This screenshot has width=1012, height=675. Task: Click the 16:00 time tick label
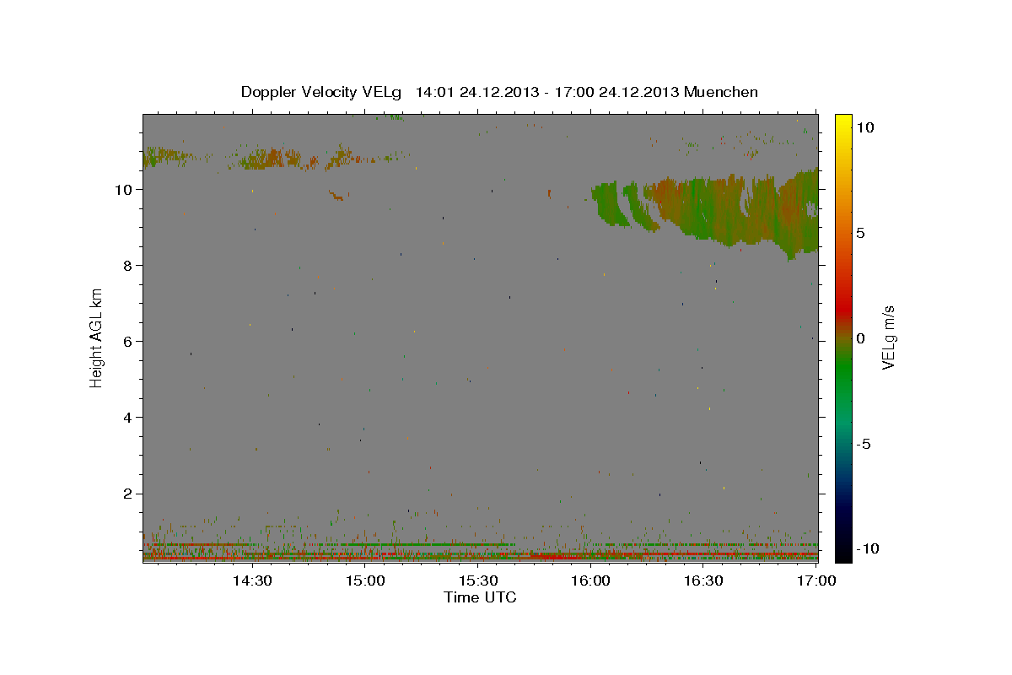coord(590,580)
